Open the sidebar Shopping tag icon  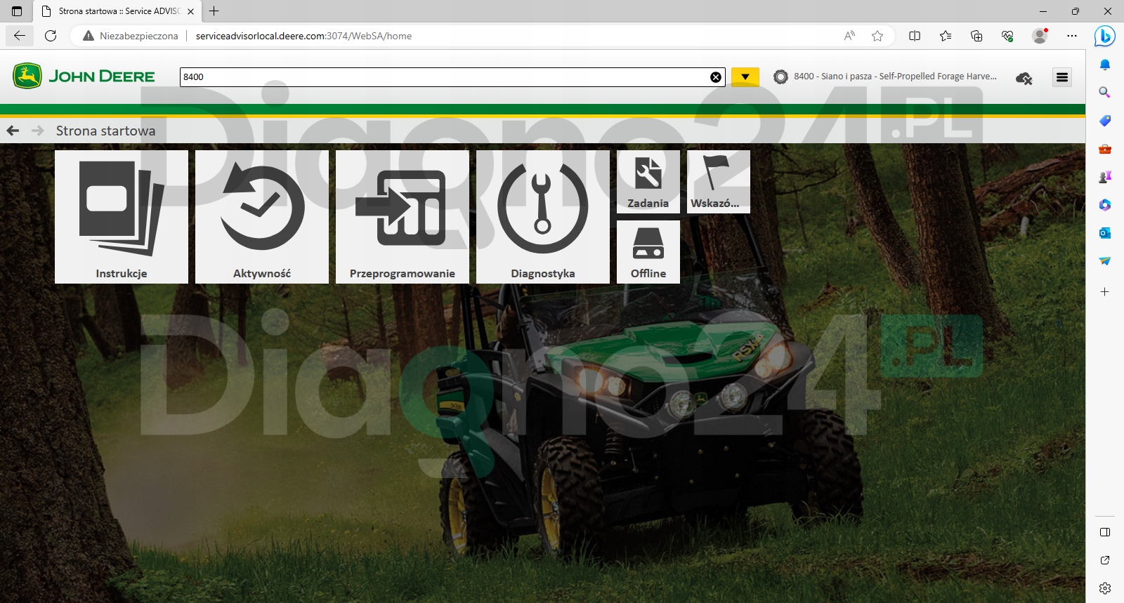pos(1105,121)
